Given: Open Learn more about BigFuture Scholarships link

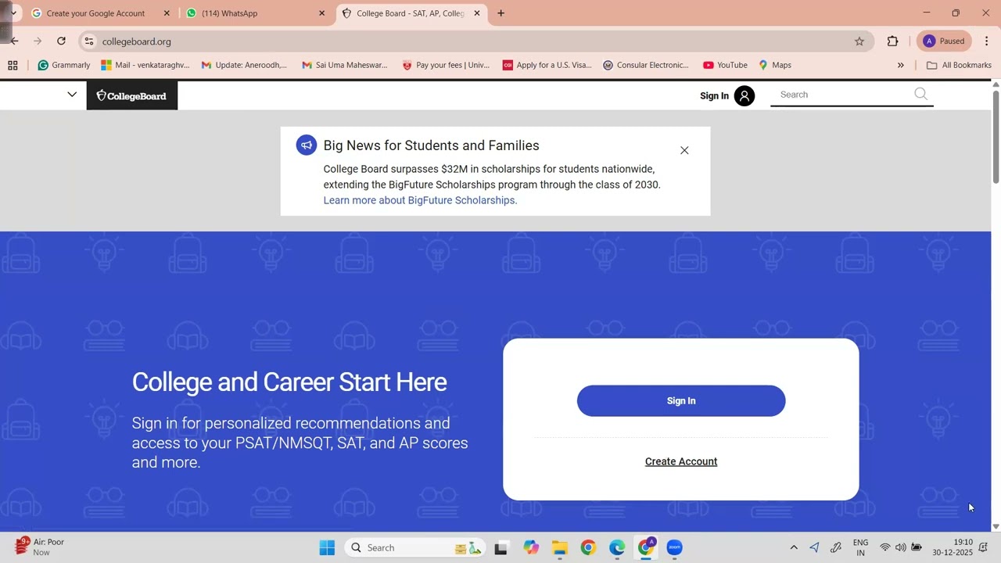Looking at the screenshot, I should 421,200.
